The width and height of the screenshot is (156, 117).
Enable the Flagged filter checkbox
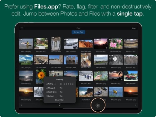pyautogui.click(x=47, y=88)
